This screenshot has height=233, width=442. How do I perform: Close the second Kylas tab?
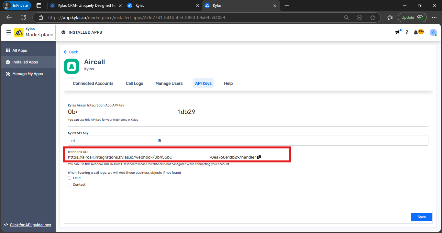(x=197, y=6)
